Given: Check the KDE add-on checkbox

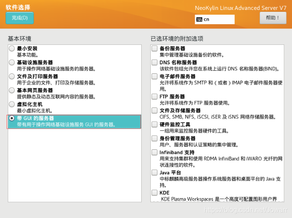Looking at the screenshot, I should tap(154, 193).
